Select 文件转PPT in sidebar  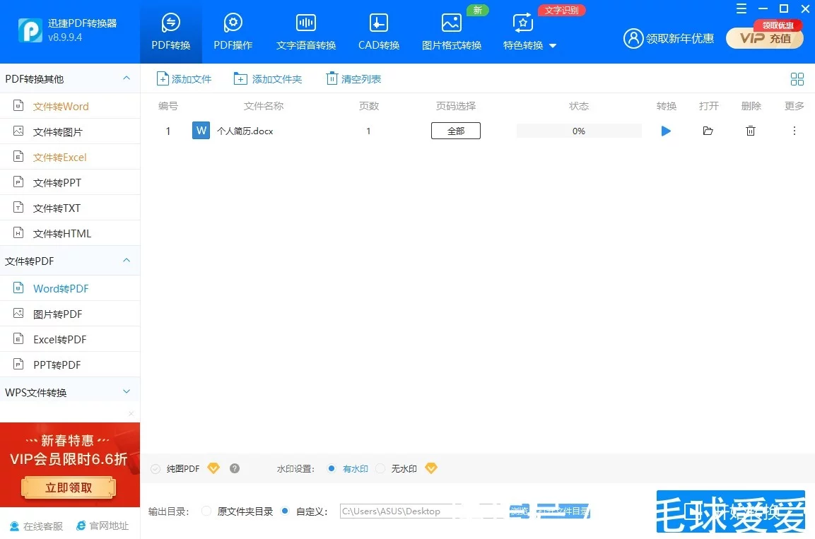70,182
